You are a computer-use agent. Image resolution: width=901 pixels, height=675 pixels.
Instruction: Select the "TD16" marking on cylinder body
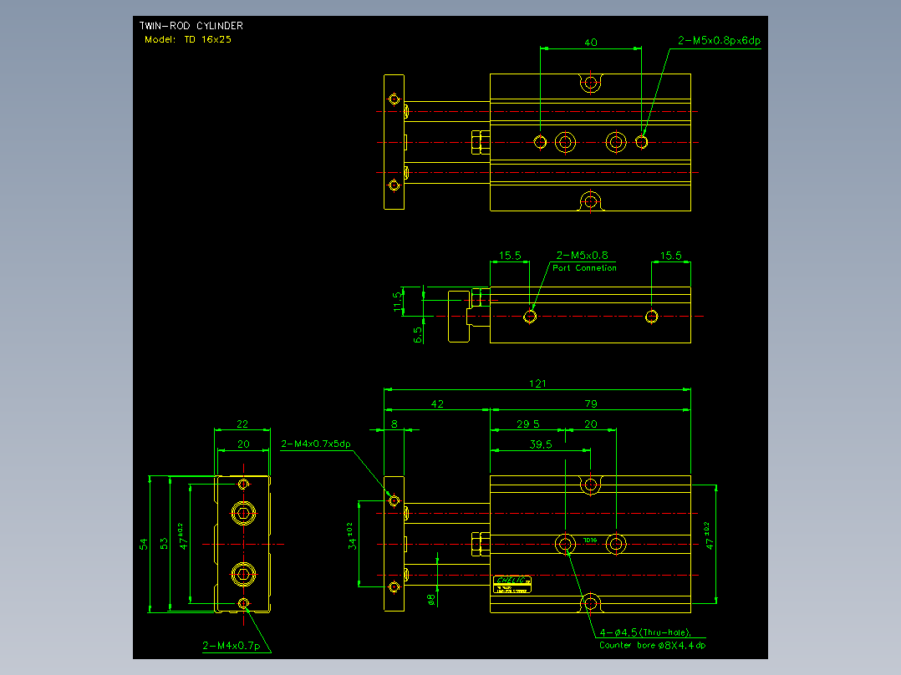(590, 540)
